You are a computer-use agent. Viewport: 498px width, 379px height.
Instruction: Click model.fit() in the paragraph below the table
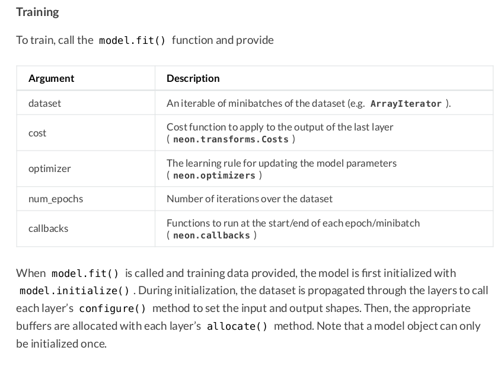(85, 273)
